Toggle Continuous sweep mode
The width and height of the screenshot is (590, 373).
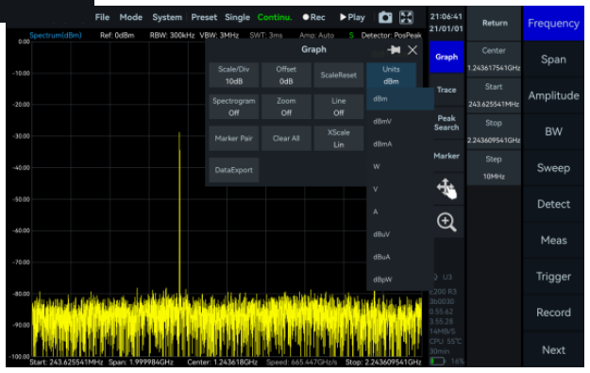coord(275,17)
